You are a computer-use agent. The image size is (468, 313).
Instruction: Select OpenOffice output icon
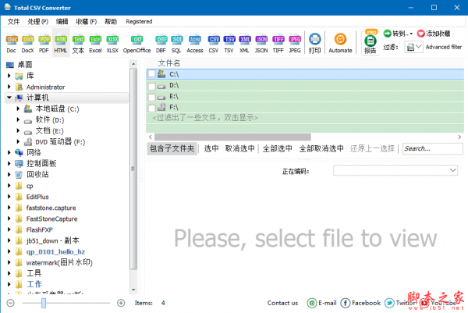[x=137, y=43]
